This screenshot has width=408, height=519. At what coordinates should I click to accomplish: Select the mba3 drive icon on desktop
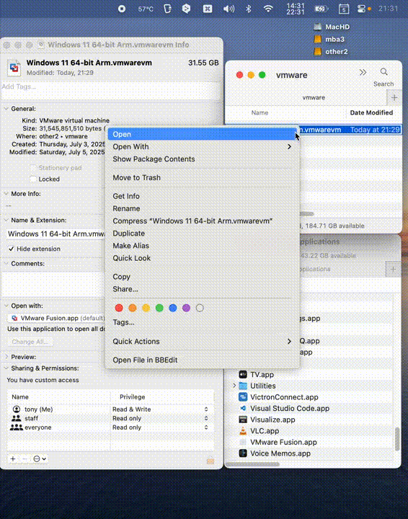click(318, 40)
